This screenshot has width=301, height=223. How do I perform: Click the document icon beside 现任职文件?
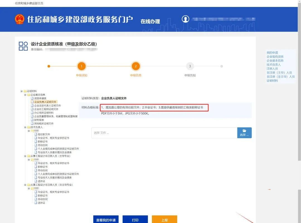pyautogui.click(x=36, y=134)
